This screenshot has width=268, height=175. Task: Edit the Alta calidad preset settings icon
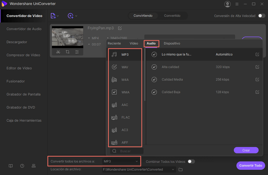click(x=257, y=67)
